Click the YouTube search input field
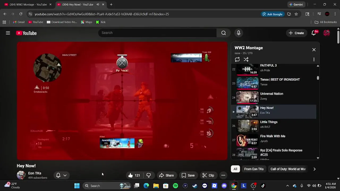 pos(157,33)
